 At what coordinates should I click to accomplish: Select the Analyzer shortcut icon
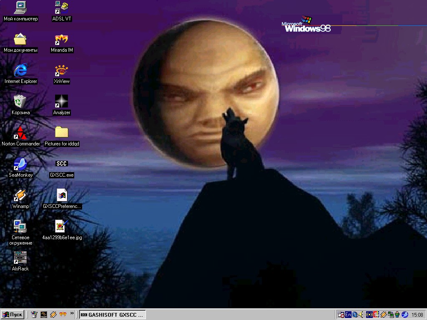(62, 102)
